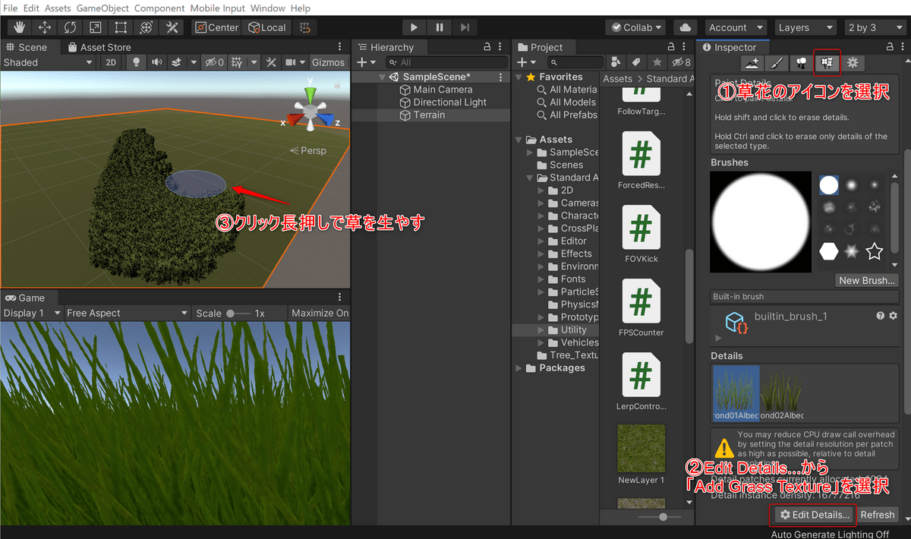Select the Terrain object in Hierarchy
This screenshot has width=911, height=539.
[429, 115]
